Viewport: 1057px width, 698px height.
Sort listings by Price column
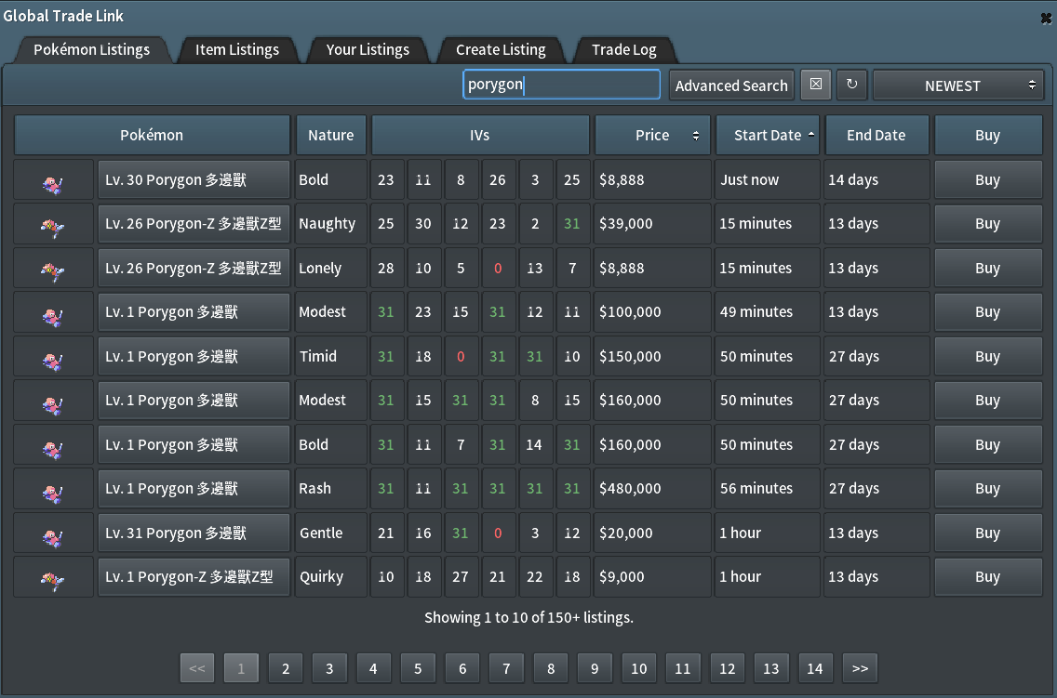coord(652,136)
